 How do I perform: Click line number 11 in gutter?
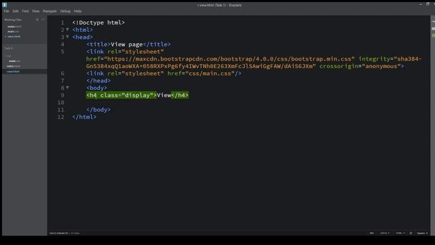click(61, 110)
